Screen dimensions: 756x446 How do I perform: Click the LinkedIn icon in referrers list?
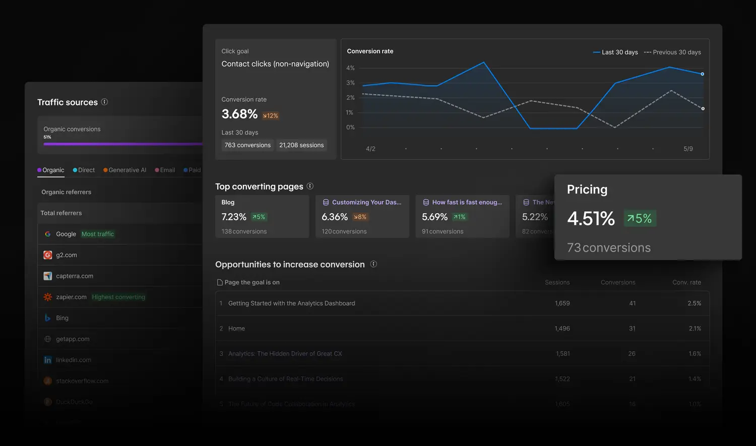(x=47, y=360)
